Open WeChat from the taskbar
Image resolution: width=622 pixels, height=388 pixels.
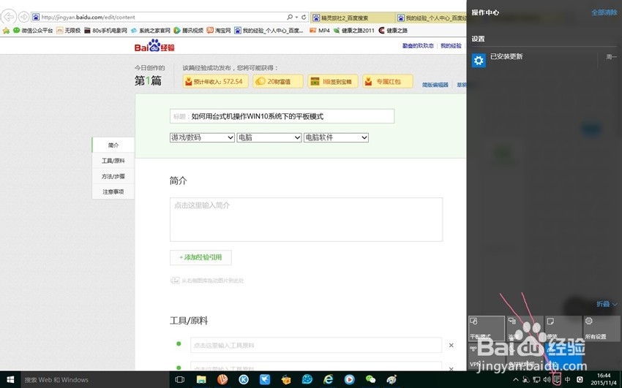click(370, 380)
